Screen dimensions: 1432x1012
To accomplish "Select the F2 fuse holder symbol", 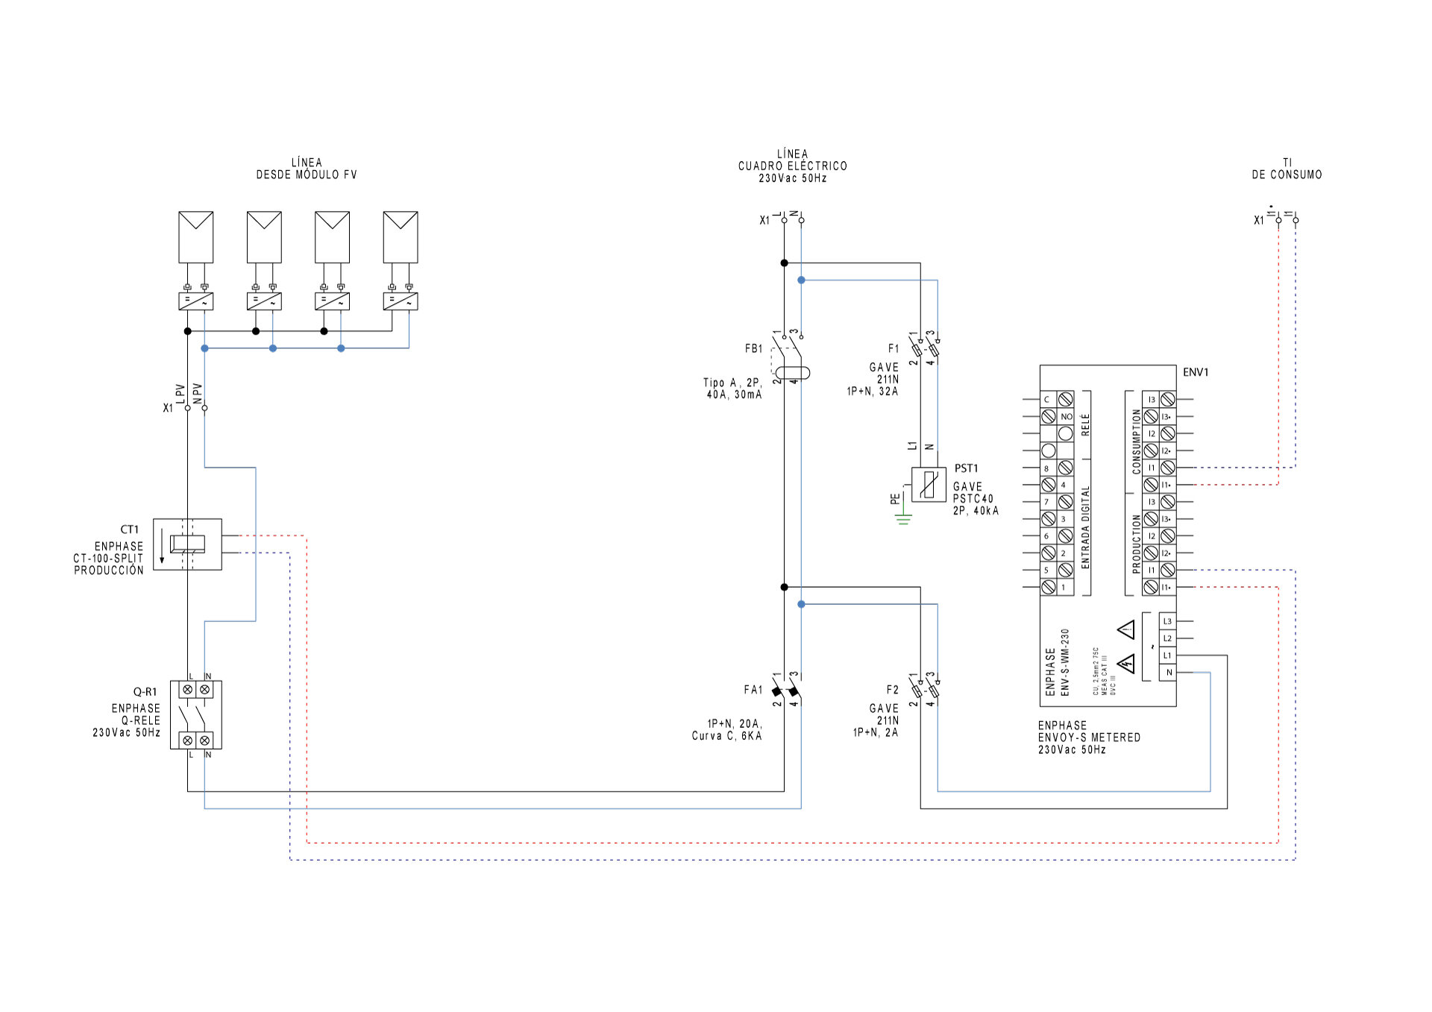I will click(x=925, y=690).
